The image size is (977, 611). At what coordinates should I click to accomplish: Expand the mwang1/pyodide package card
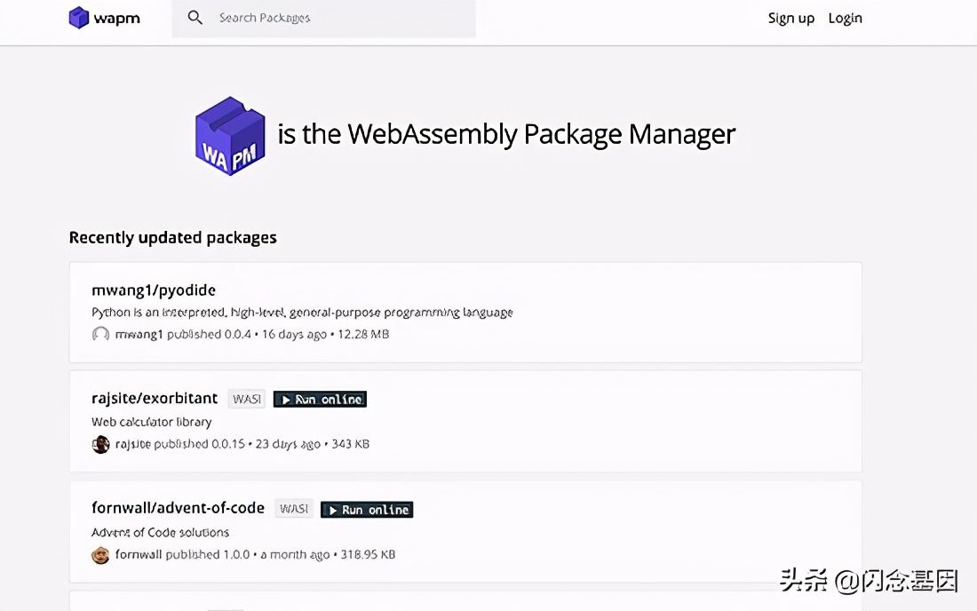[465, 312]
